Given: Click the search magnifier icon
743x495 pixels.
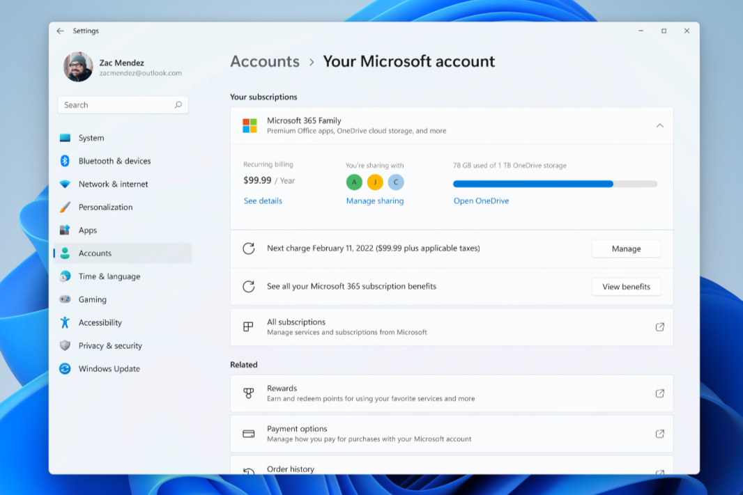Looking at the screenshot, I should click(x=178, y=105).
